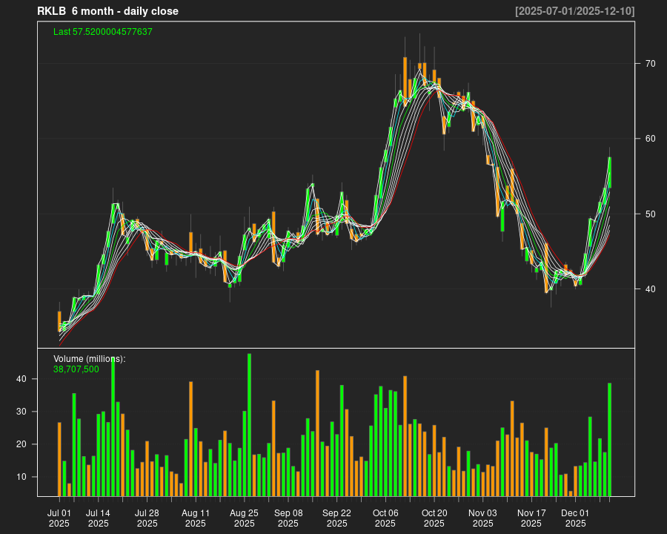
Task: Select the Oct 06 2025 date label
Action: pos(385,518)
